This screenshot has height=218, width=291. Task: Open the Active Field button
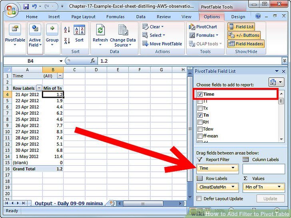pyautogui.click(x=35, y=38)
